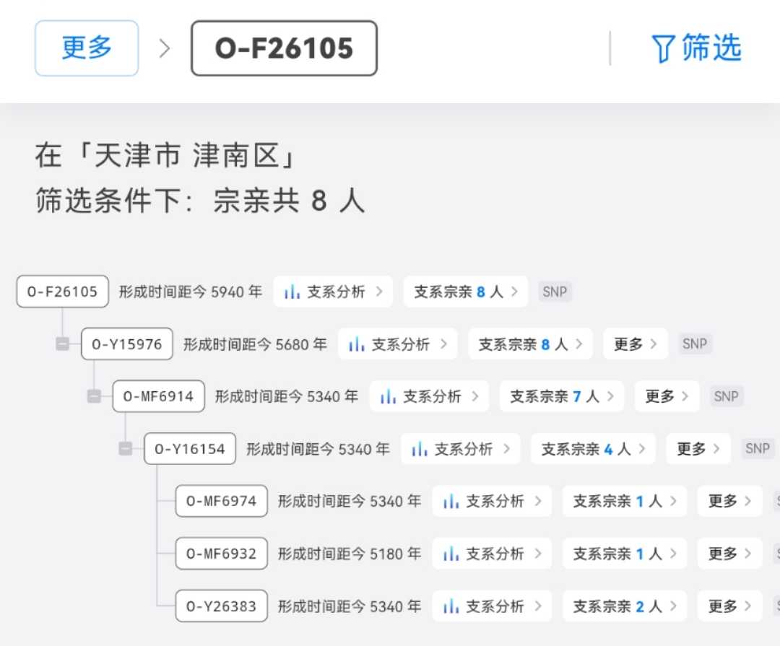
Task: Click the 更多 breadcrumb button
Action: 87,48
